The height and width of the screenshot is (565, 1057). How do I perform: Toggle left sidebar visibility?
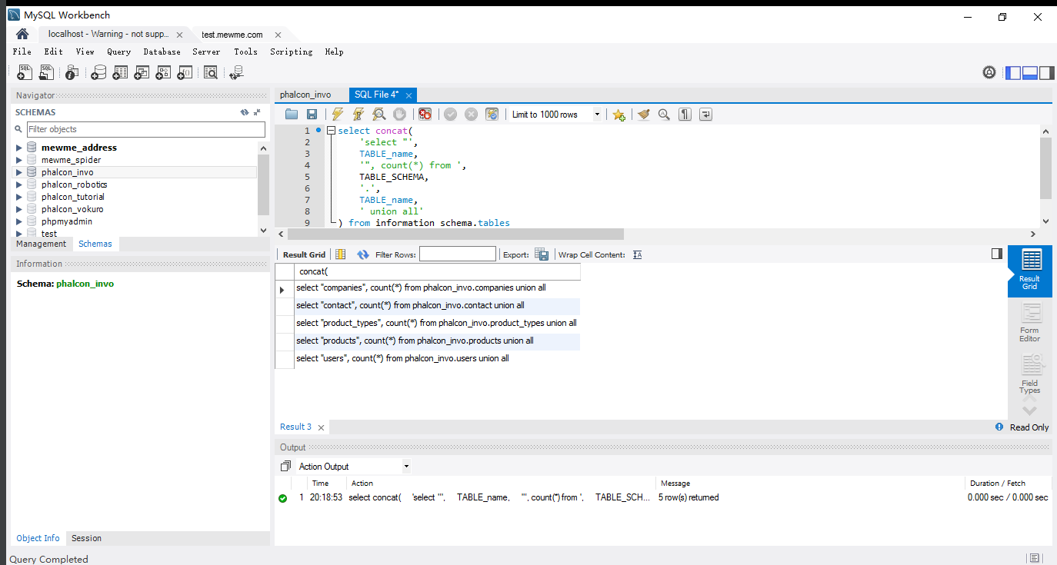[1013, 73]
